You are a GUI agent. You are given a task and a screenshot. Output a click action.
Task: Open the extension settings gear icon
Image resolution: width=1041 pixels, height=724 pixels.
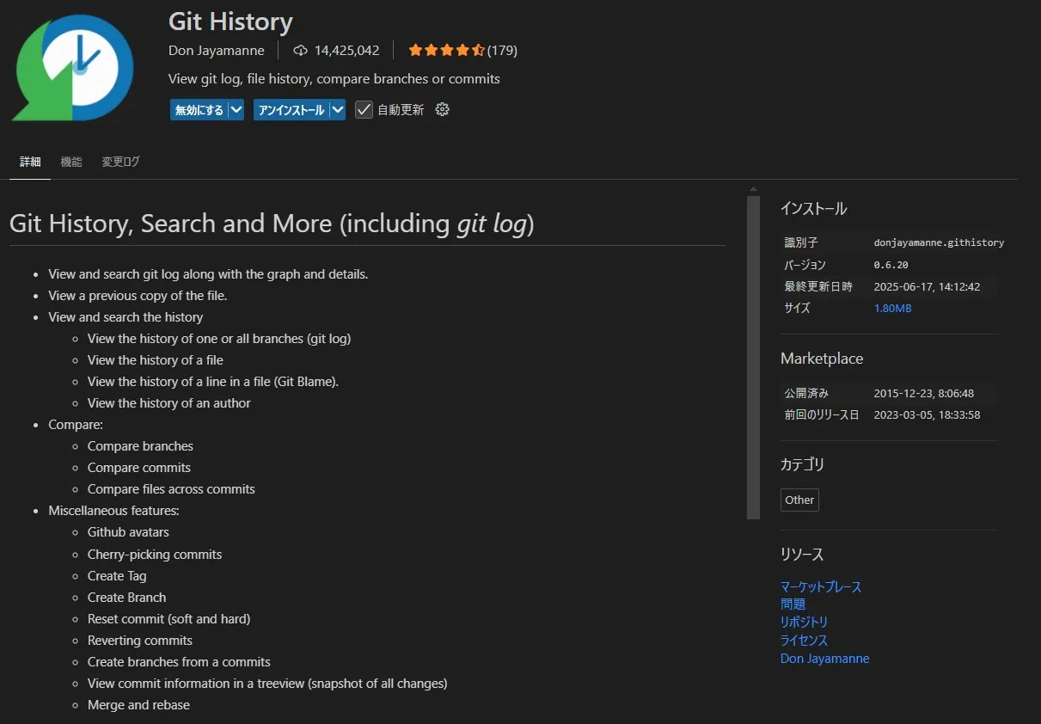tap(442, 109)
